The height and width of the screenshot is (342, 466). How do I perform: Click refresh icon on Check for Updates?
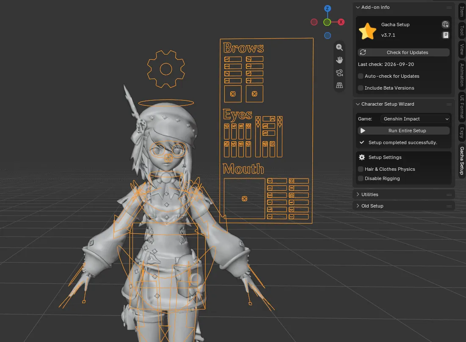pos(363,52)
